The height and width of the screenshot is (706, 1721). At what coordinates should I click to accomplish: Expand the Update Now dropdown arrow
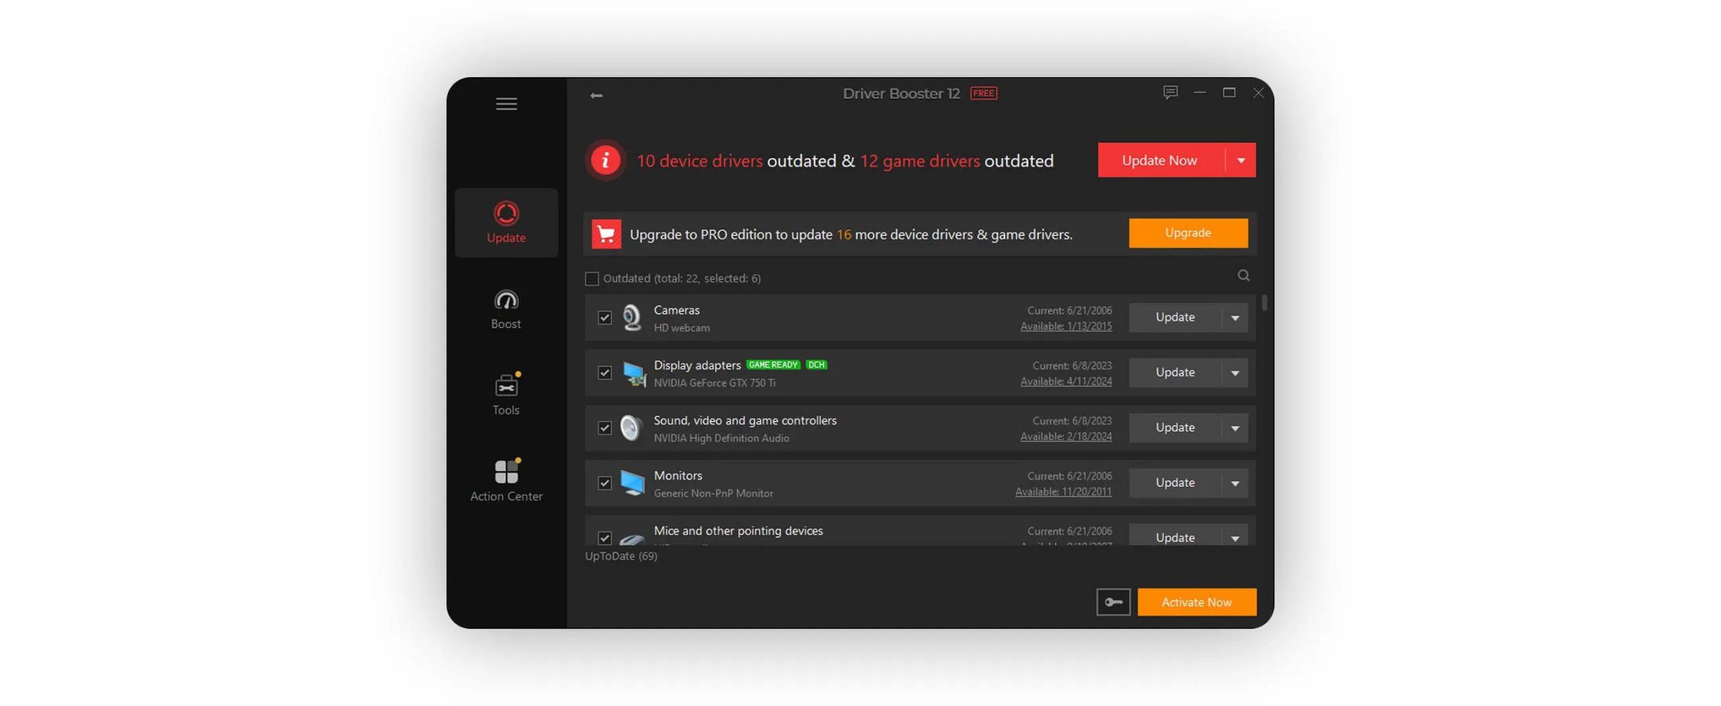pos(1240,161)
